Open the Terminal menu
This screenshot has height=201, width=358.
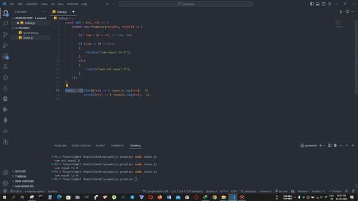72,4
